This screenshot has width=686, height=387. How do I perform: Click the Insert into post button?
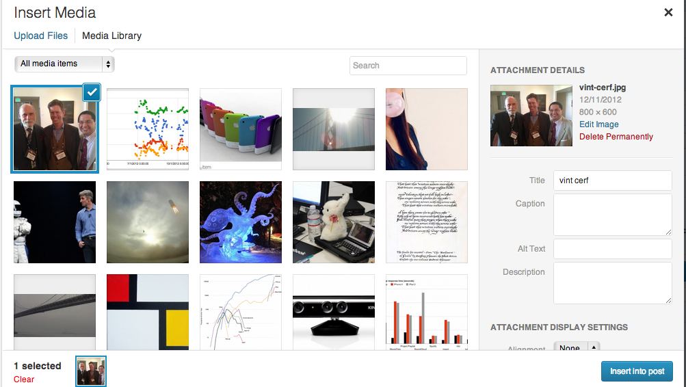coord(637,371)
